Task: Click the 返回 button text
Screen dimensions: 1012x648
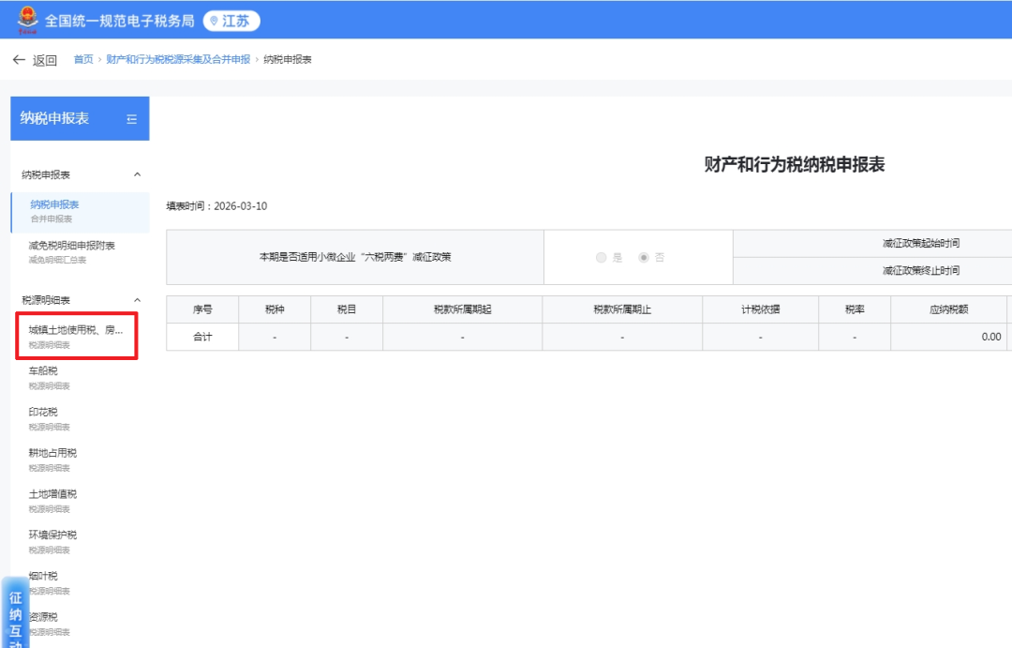Action: pos(45,60)
